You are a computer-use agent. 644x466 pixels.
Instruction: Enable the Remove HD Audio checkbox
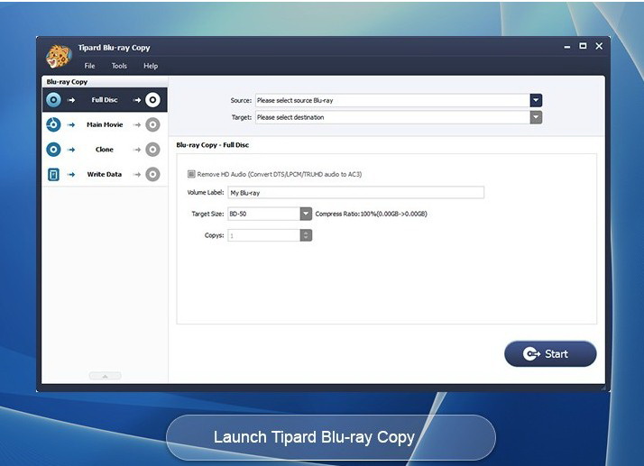click(x=191, y=174)
